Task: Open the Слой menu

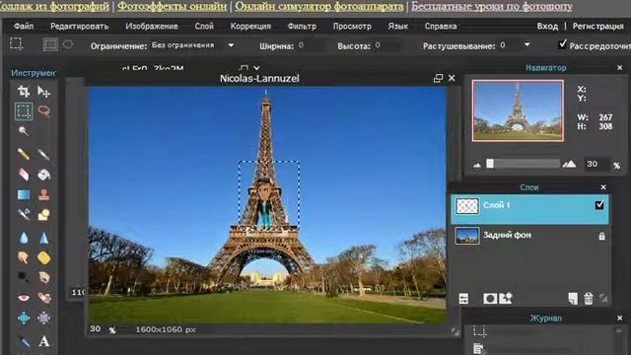Action: (x=204, y=27)
